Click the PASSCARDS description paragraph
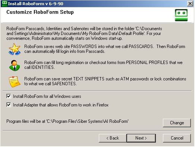Image resolution: width=195 pixels, height=147 pixels. coord(105,49)
